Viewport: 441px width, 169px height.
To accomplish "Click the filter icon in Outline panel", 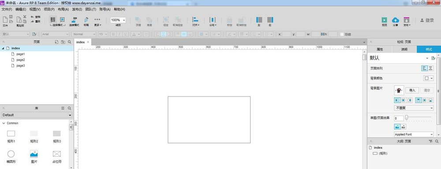I will [430, 141].
